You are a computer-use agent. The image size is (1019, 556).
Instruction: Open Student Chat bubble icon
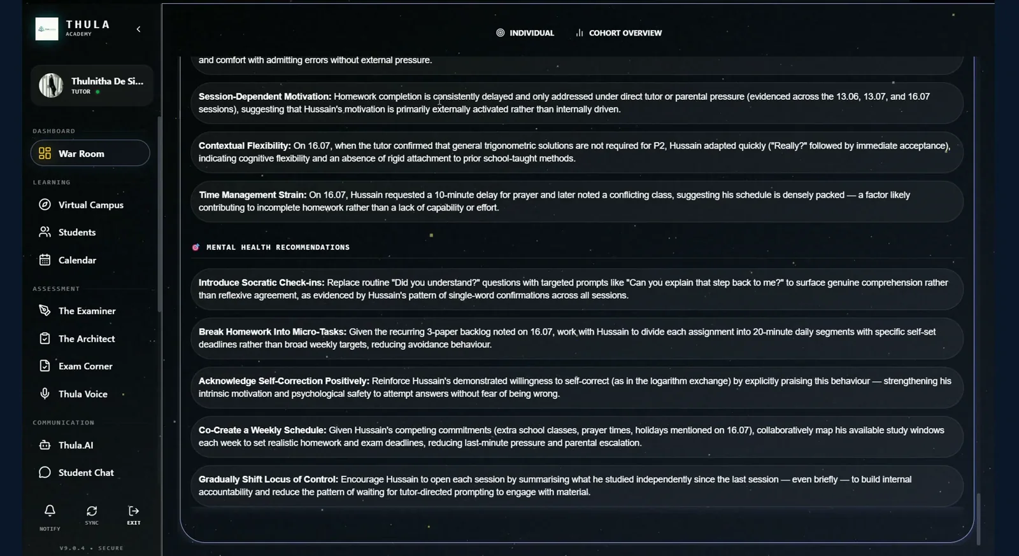(x=45, y=473)
